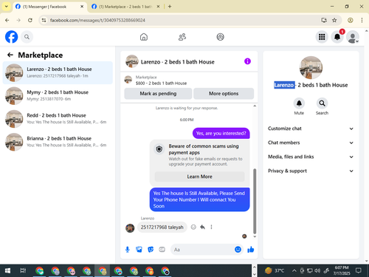Go to the Home icon
Screen dimensions: 369x277
(144, 37)
